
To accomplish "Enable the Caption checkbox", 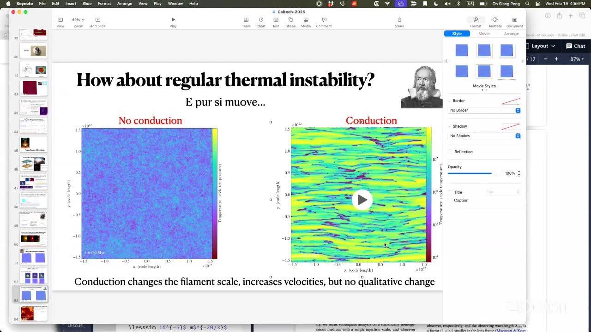I will click(450, 200).
